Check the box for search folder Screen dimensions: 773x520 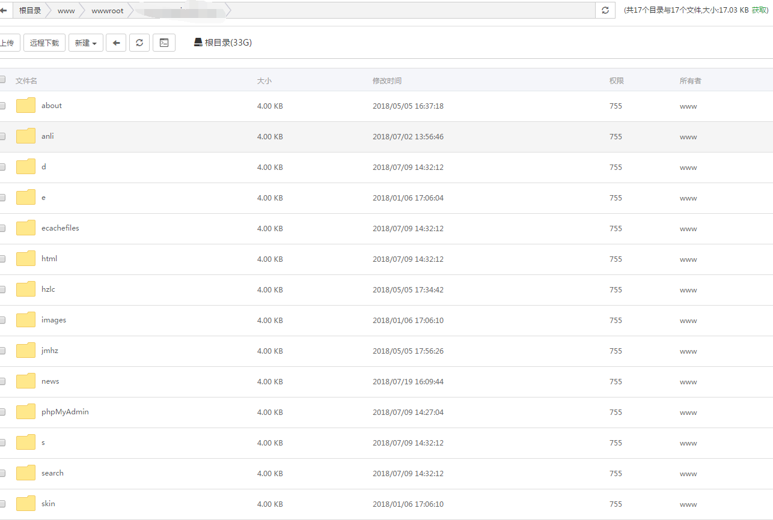[x=2, y=473]
